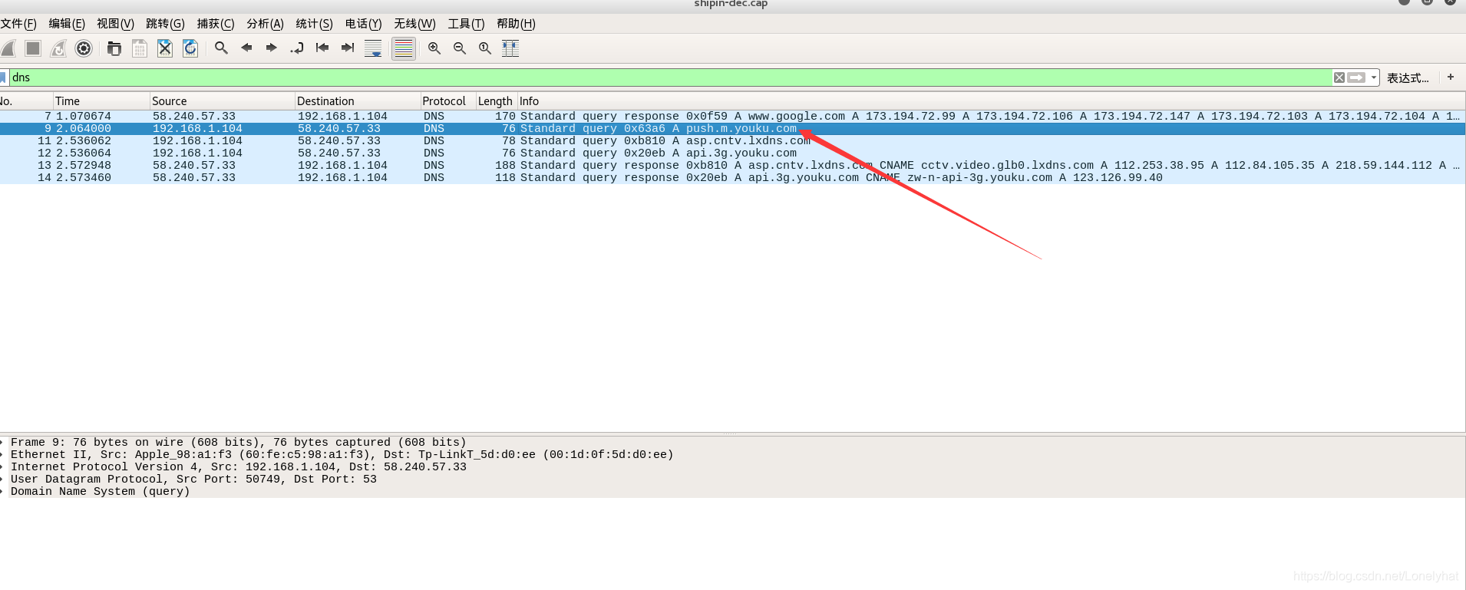Clear the dns display filter
This screenshot has height=590, width=1466.
1339,77
